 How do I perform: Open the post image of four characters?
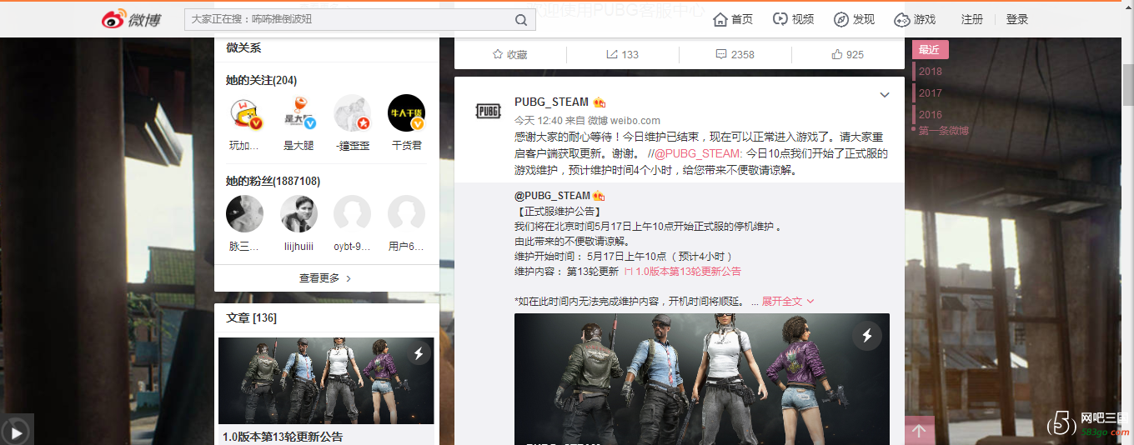pyautogui.click(x=702, y=379)
